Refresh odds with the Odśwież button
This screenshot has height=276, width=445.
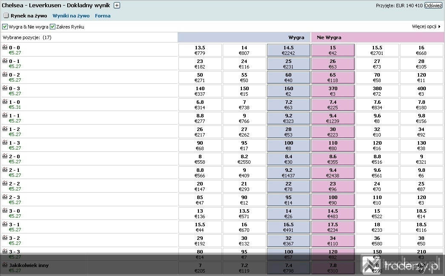click(433, 6)
